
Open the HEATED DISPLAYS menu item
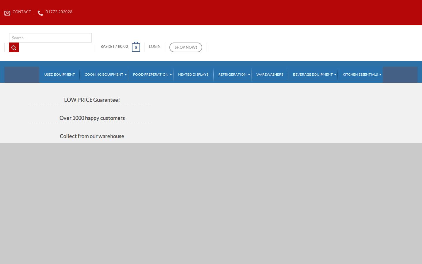coord(193,74)
